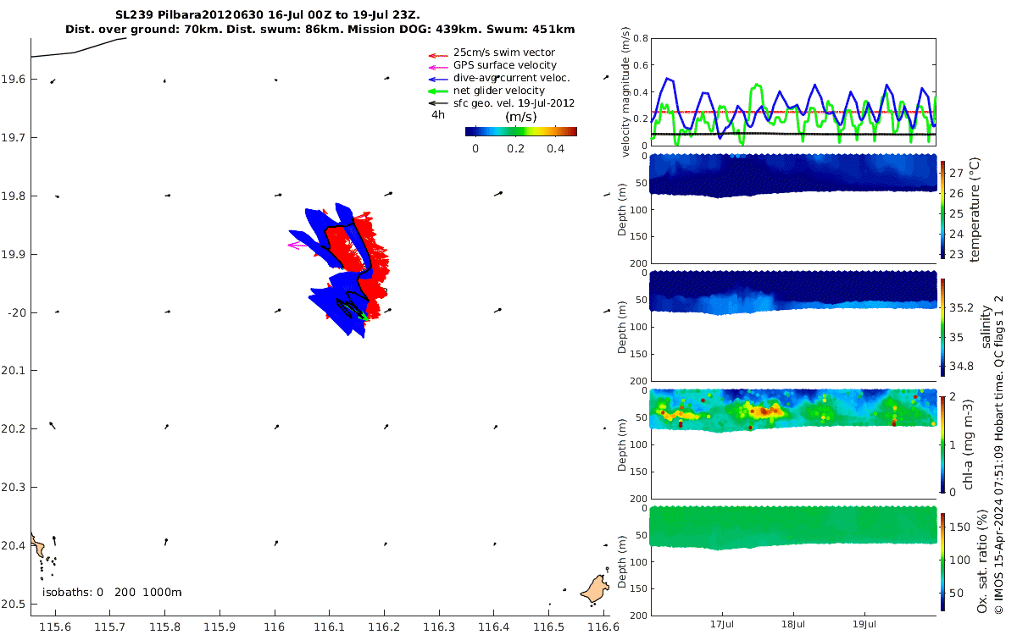
Task: Click the salinity colorbar
Action: coord(944,326)
